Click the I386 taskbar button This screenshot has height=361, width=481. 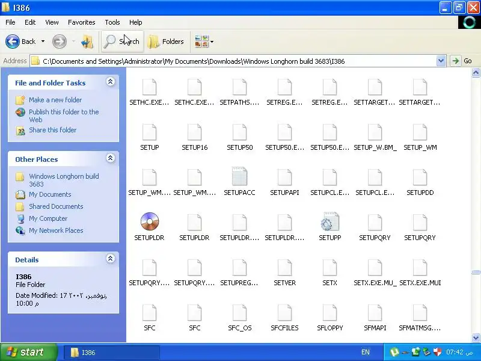tap(112, 353)
